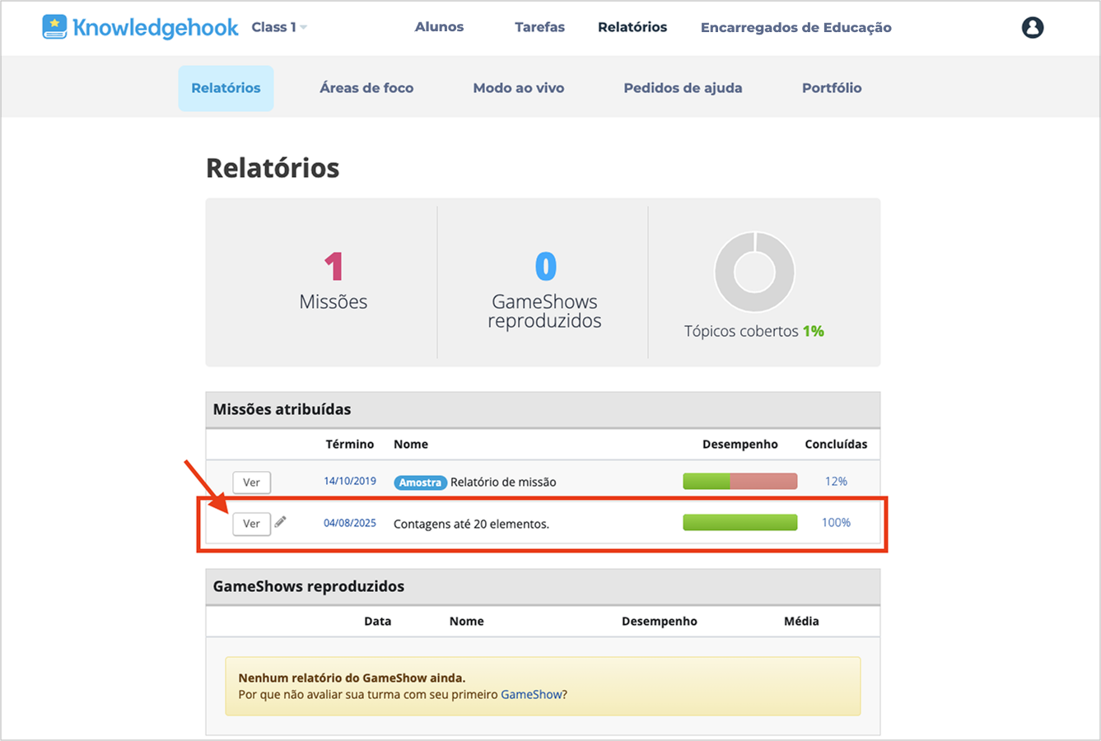
Task: Click Ver for Contagens até 20 elementos
Action: (251, 524)
